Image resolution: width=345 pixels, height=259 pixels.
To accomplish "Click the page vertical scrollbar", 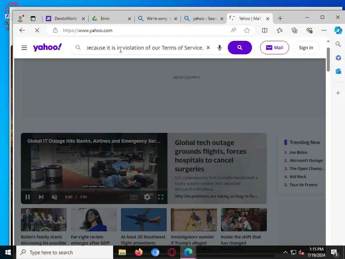I will [328, 59].
